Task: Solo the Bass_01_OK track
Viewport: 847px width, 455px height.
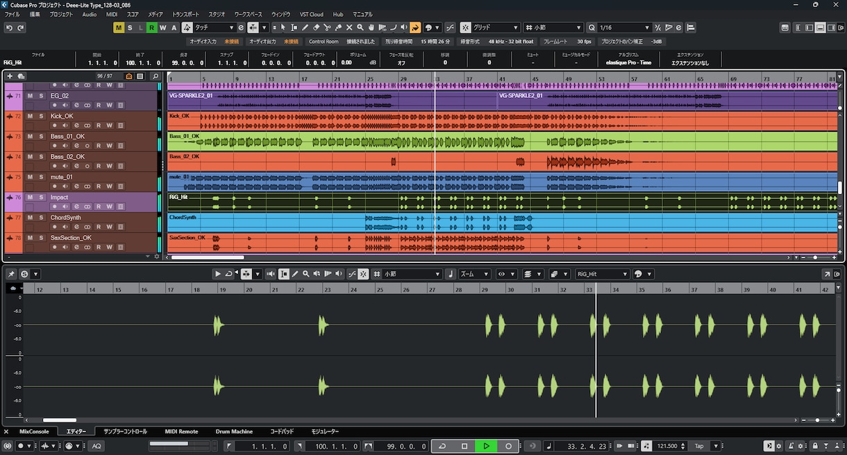Action: (x=41, y=136)
